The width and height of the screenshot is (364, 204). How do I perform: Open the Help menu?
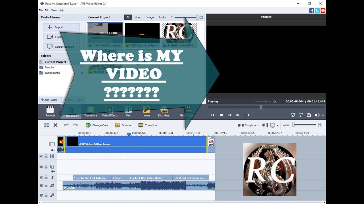coord(61,10)
